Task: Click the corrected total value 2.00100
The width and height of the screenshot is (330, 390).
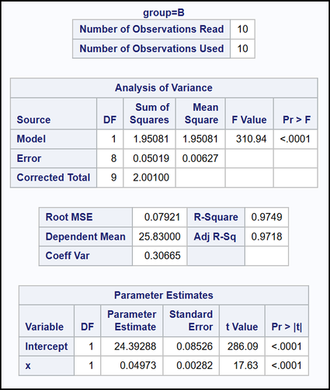Action: point(151,178)
